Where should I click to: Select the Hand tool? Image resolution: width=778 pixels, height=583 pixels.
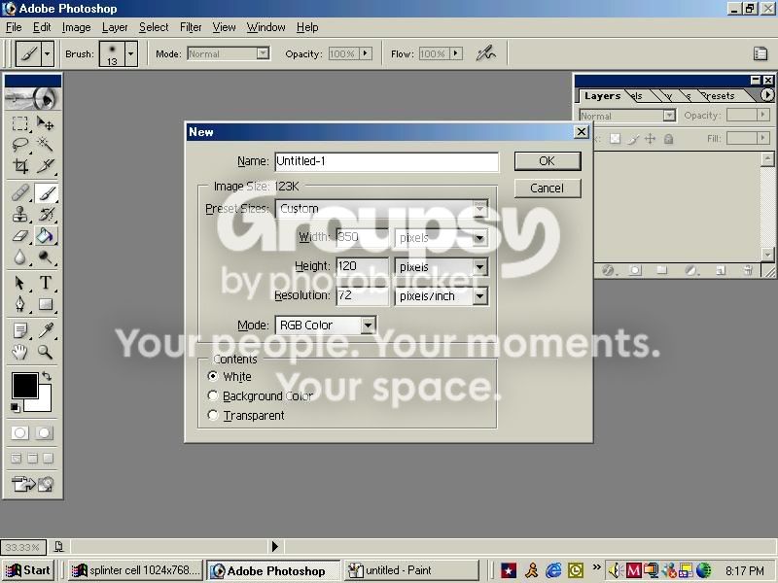[19, 352]
